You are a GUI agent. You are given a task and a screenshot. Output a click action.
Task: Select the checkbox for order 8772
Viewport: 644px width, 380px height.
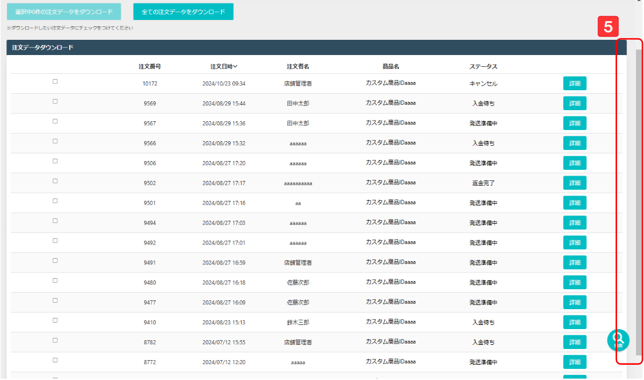[55, 360]
